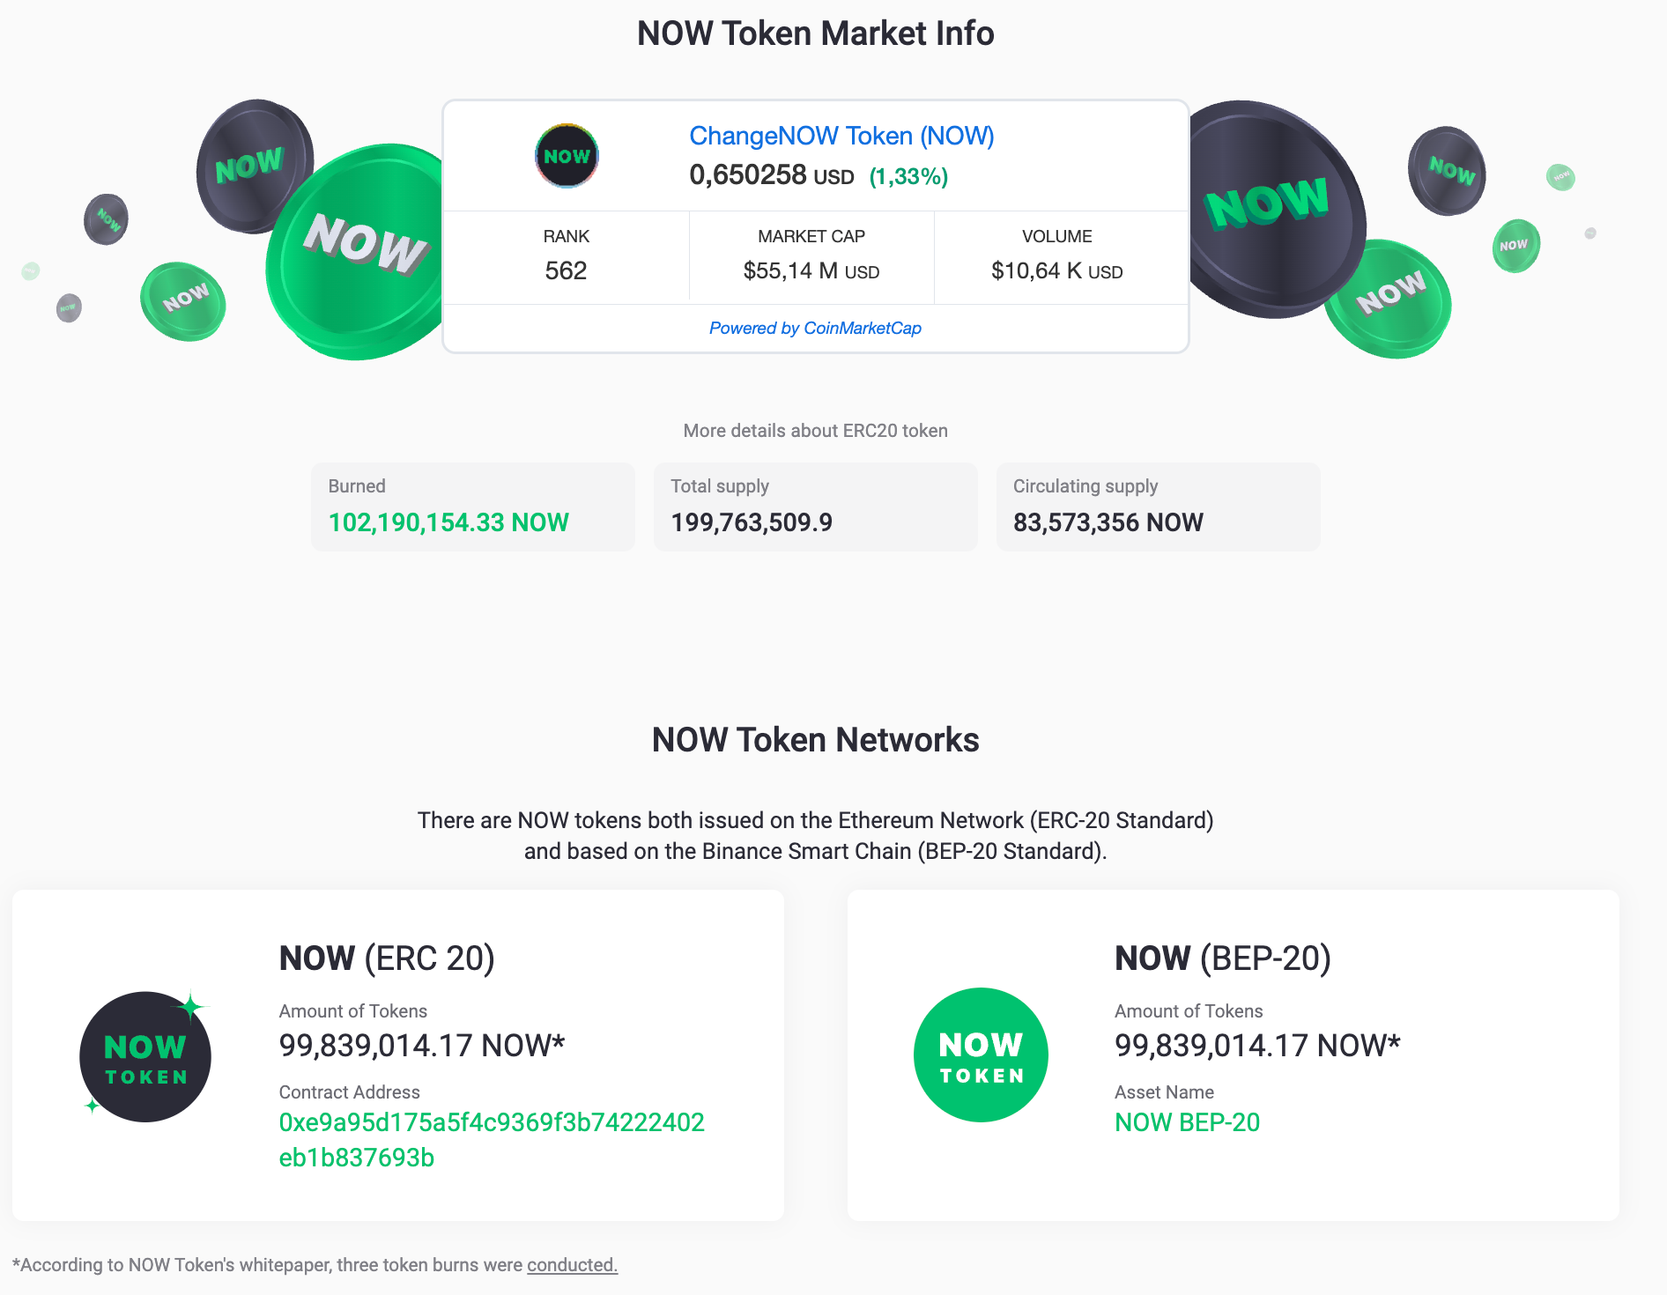1667x1295 pixels.
Task: Click the green NOW coin at lower right of the widget
Action: 1390,300
